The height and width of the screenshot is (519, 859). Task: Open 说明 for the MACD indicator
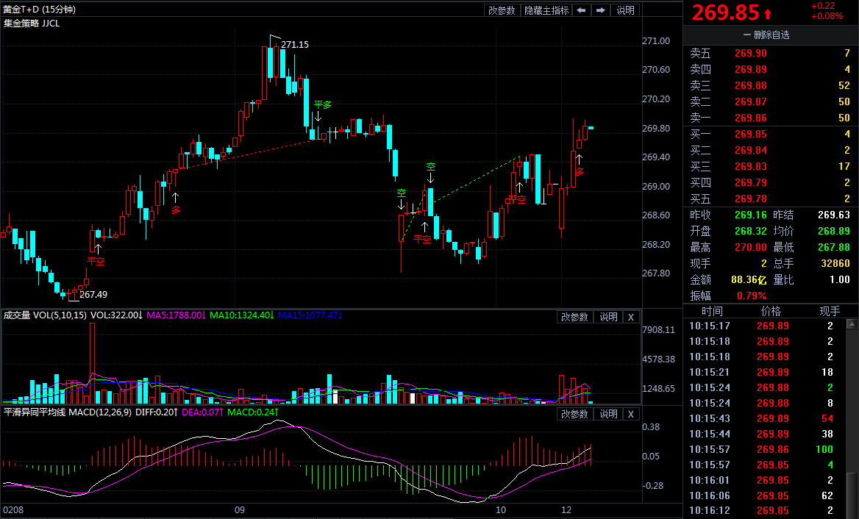608,414
